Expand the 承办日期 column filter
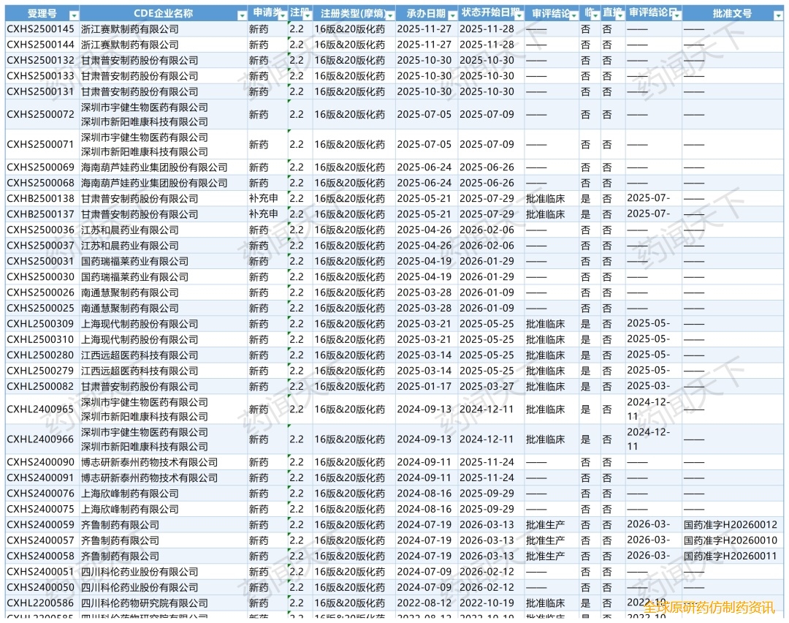789x623 pixels. point(452,15)
